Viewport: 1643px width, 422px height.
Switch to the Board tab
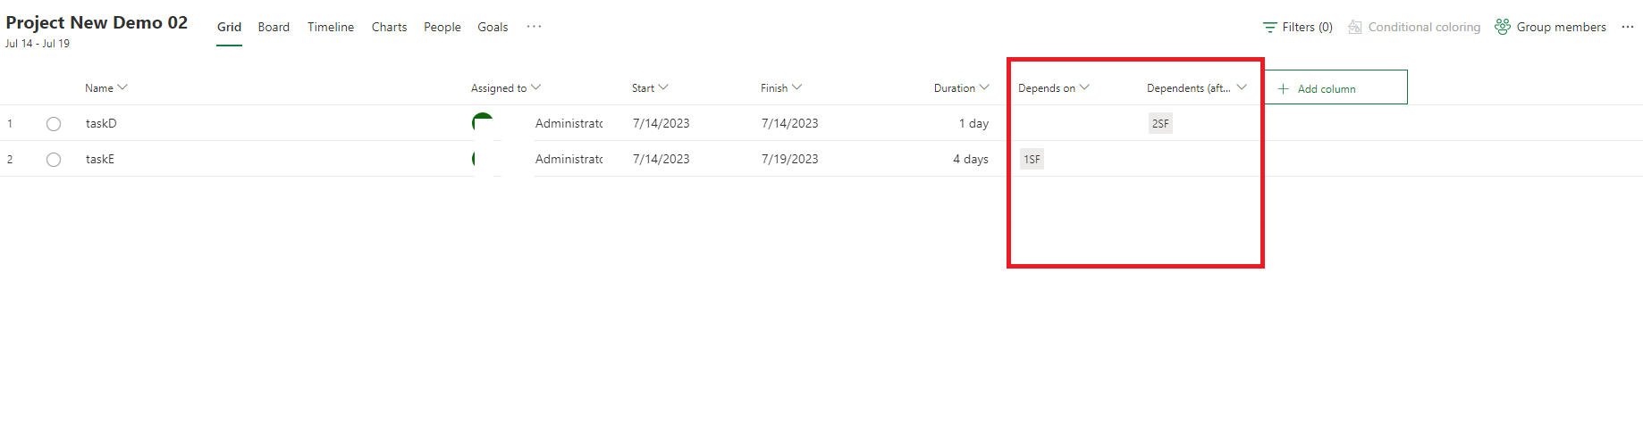tap(274, 27)
